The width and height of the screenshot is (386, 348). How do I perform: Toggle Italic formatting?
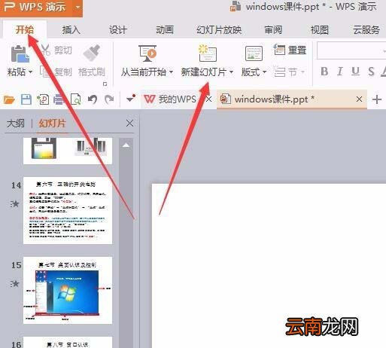tap(340, 72)
